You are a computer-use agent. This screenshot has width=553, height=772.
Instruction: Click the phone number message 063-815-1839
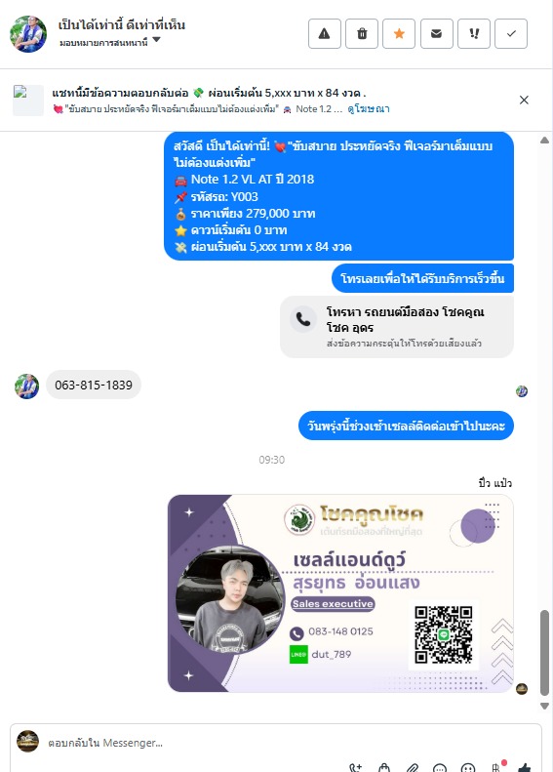click(94, 385)
